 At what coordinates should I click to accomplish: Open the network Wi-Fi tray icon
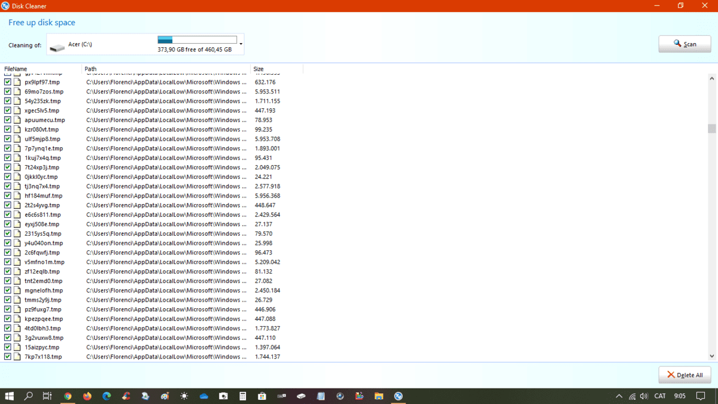click(632, 396)
